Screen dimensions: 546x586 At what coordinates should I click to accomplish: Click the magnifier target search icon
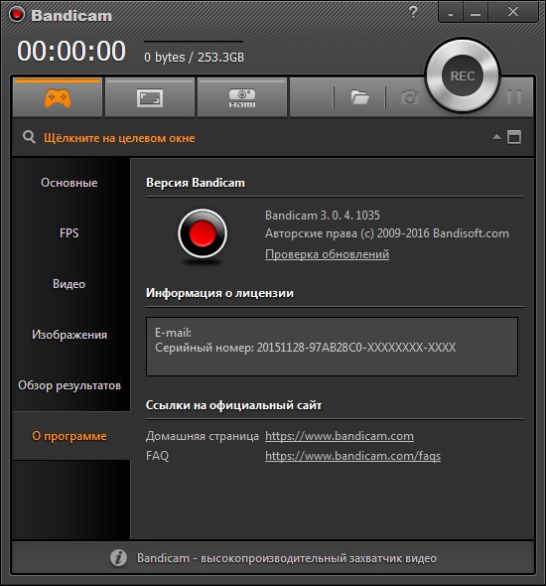pyautogui.click(x=29, y=137)
